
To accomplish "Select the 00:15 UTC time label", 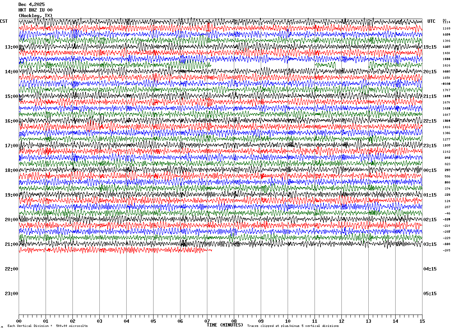I will coord(430,170).
